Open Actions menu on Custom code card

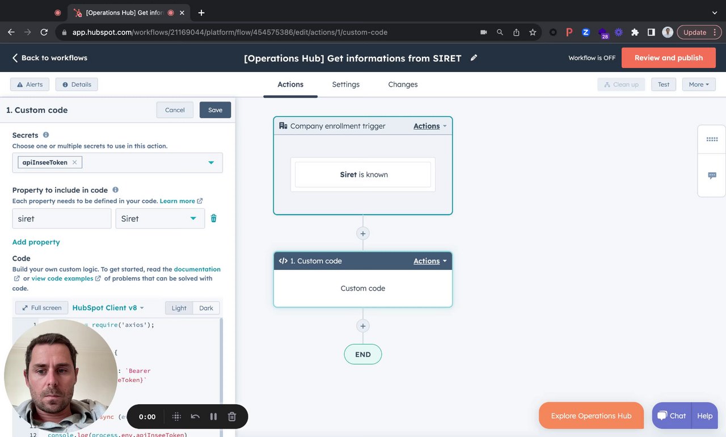pos(429,261)
